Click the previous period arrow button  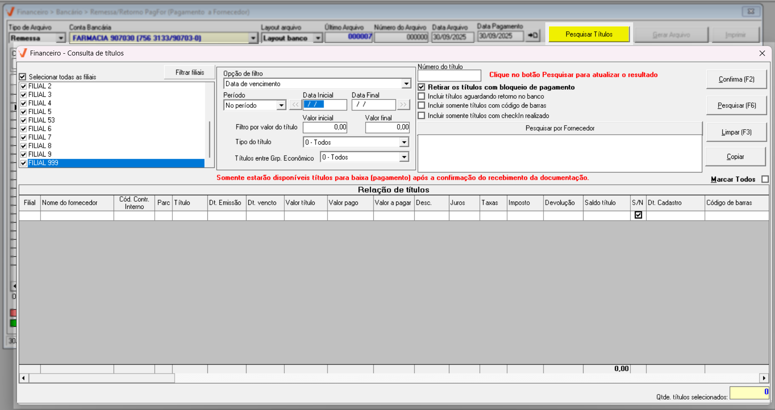click(x=296, y=105)
